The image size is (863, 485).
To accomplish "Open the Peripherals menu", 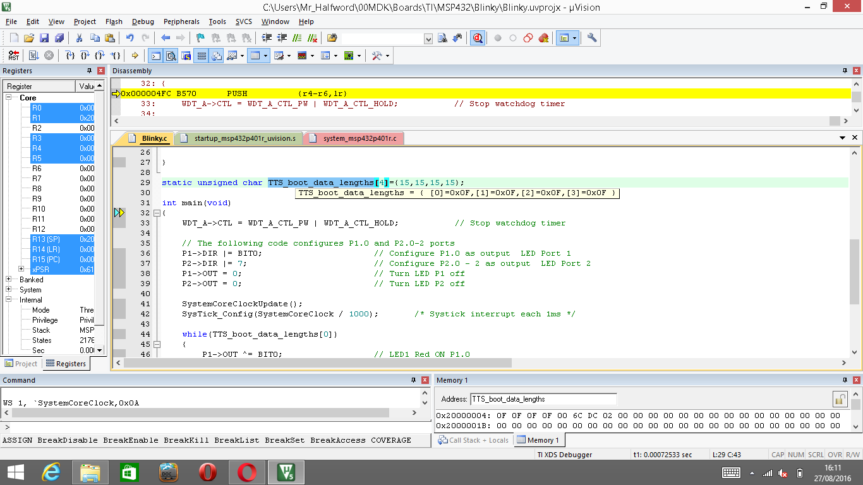I will (x=181, y=21).
